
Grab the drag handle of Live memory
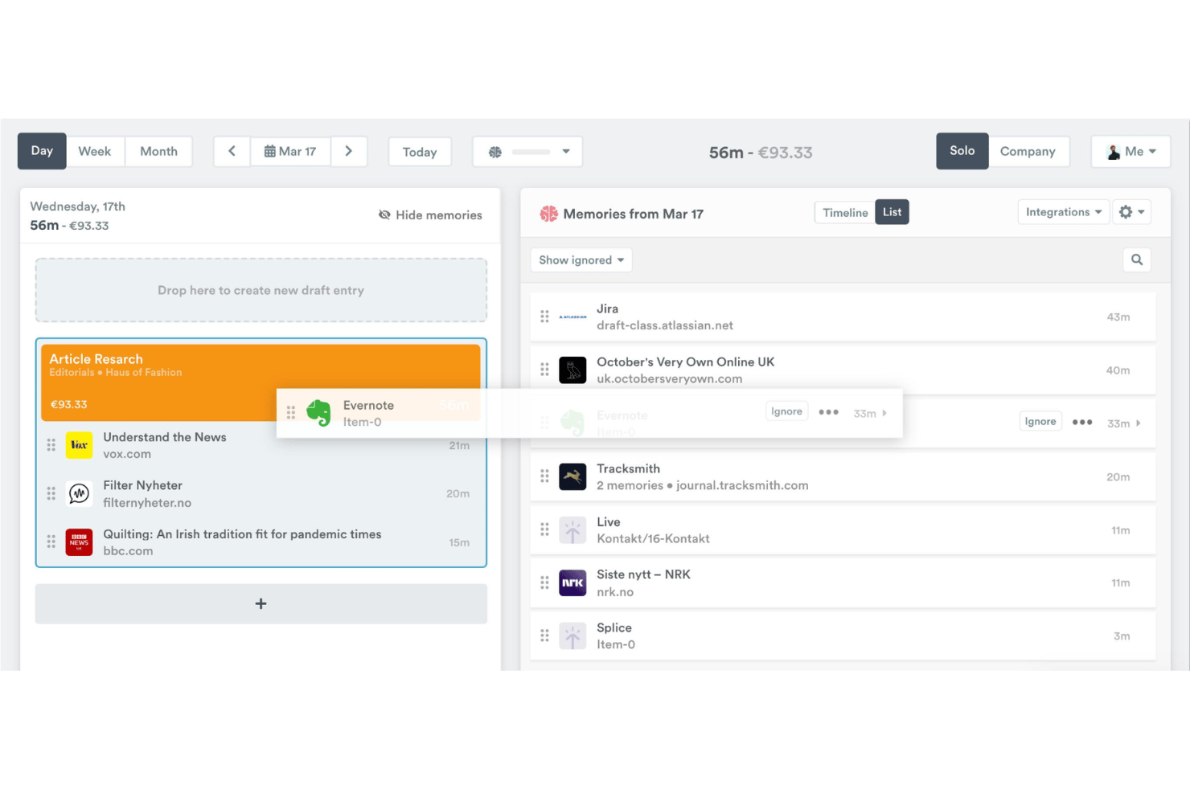(x=544, y=530)
